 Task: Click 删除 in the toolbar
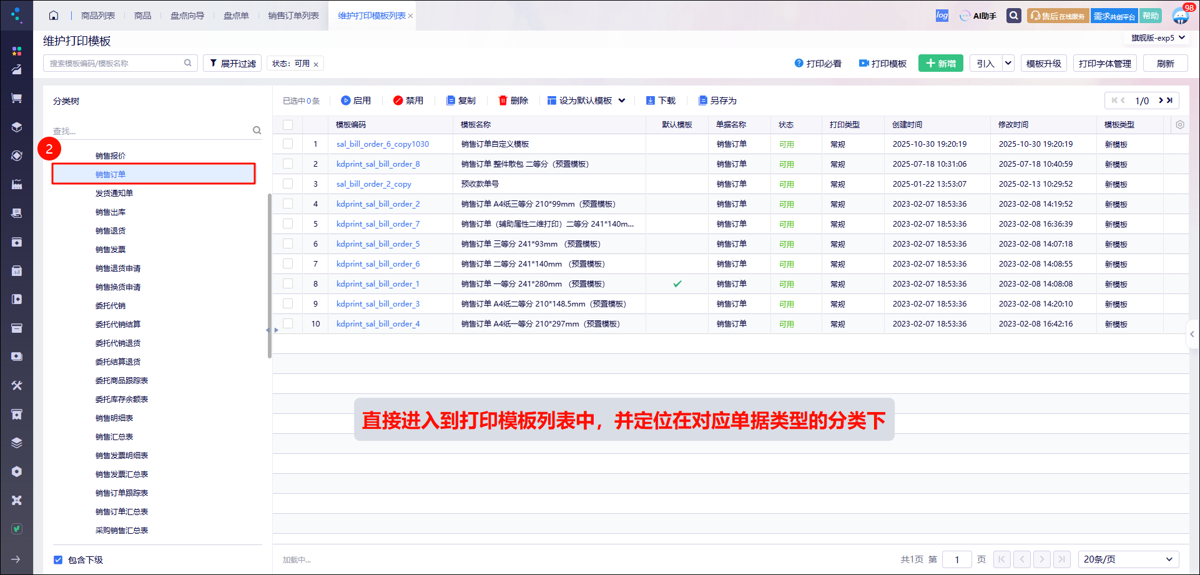(x=513, y=101)
